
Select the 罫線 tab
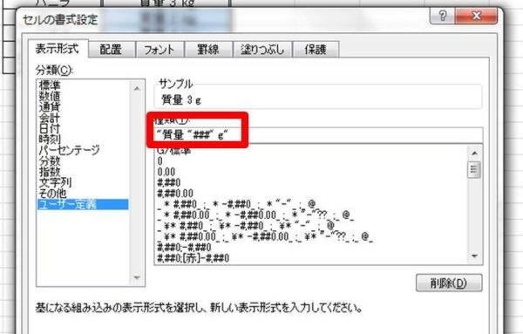207,50
